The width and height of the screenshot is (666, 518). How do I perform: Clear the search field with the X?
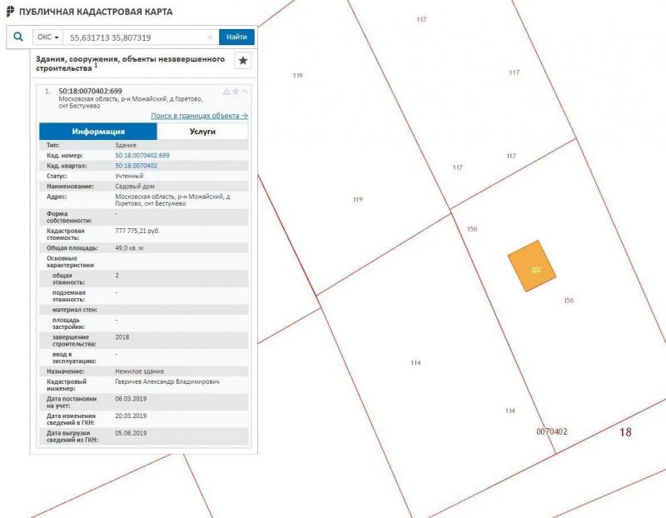point(210,37)
